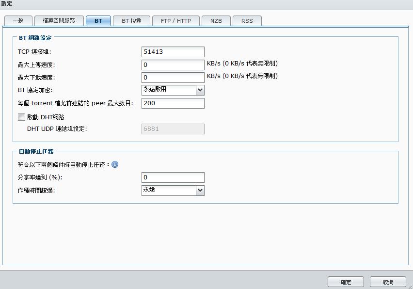Click the 最大下載速度 input field
The image size is (413, 289).
(173, 78)
